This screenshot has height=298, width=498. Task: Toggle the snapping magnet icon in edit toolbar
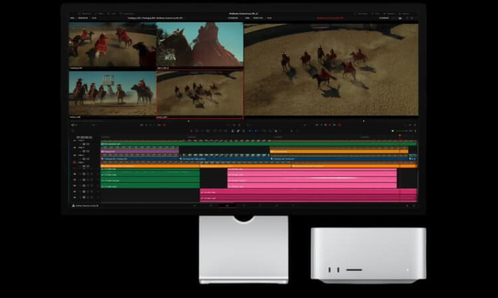(232, 131)
